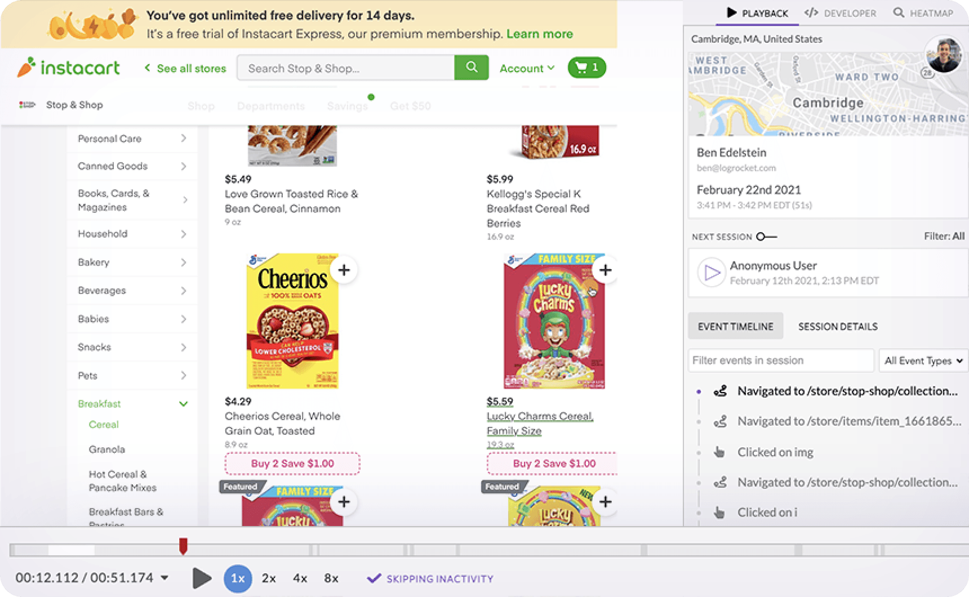Click the session timeline progress bar
Image resolution: width=969 pixels, height=597 pixels.
click(x=489, y=550)
